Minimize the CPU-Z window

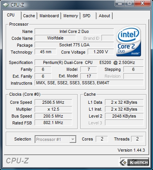[x=120, y=3]
